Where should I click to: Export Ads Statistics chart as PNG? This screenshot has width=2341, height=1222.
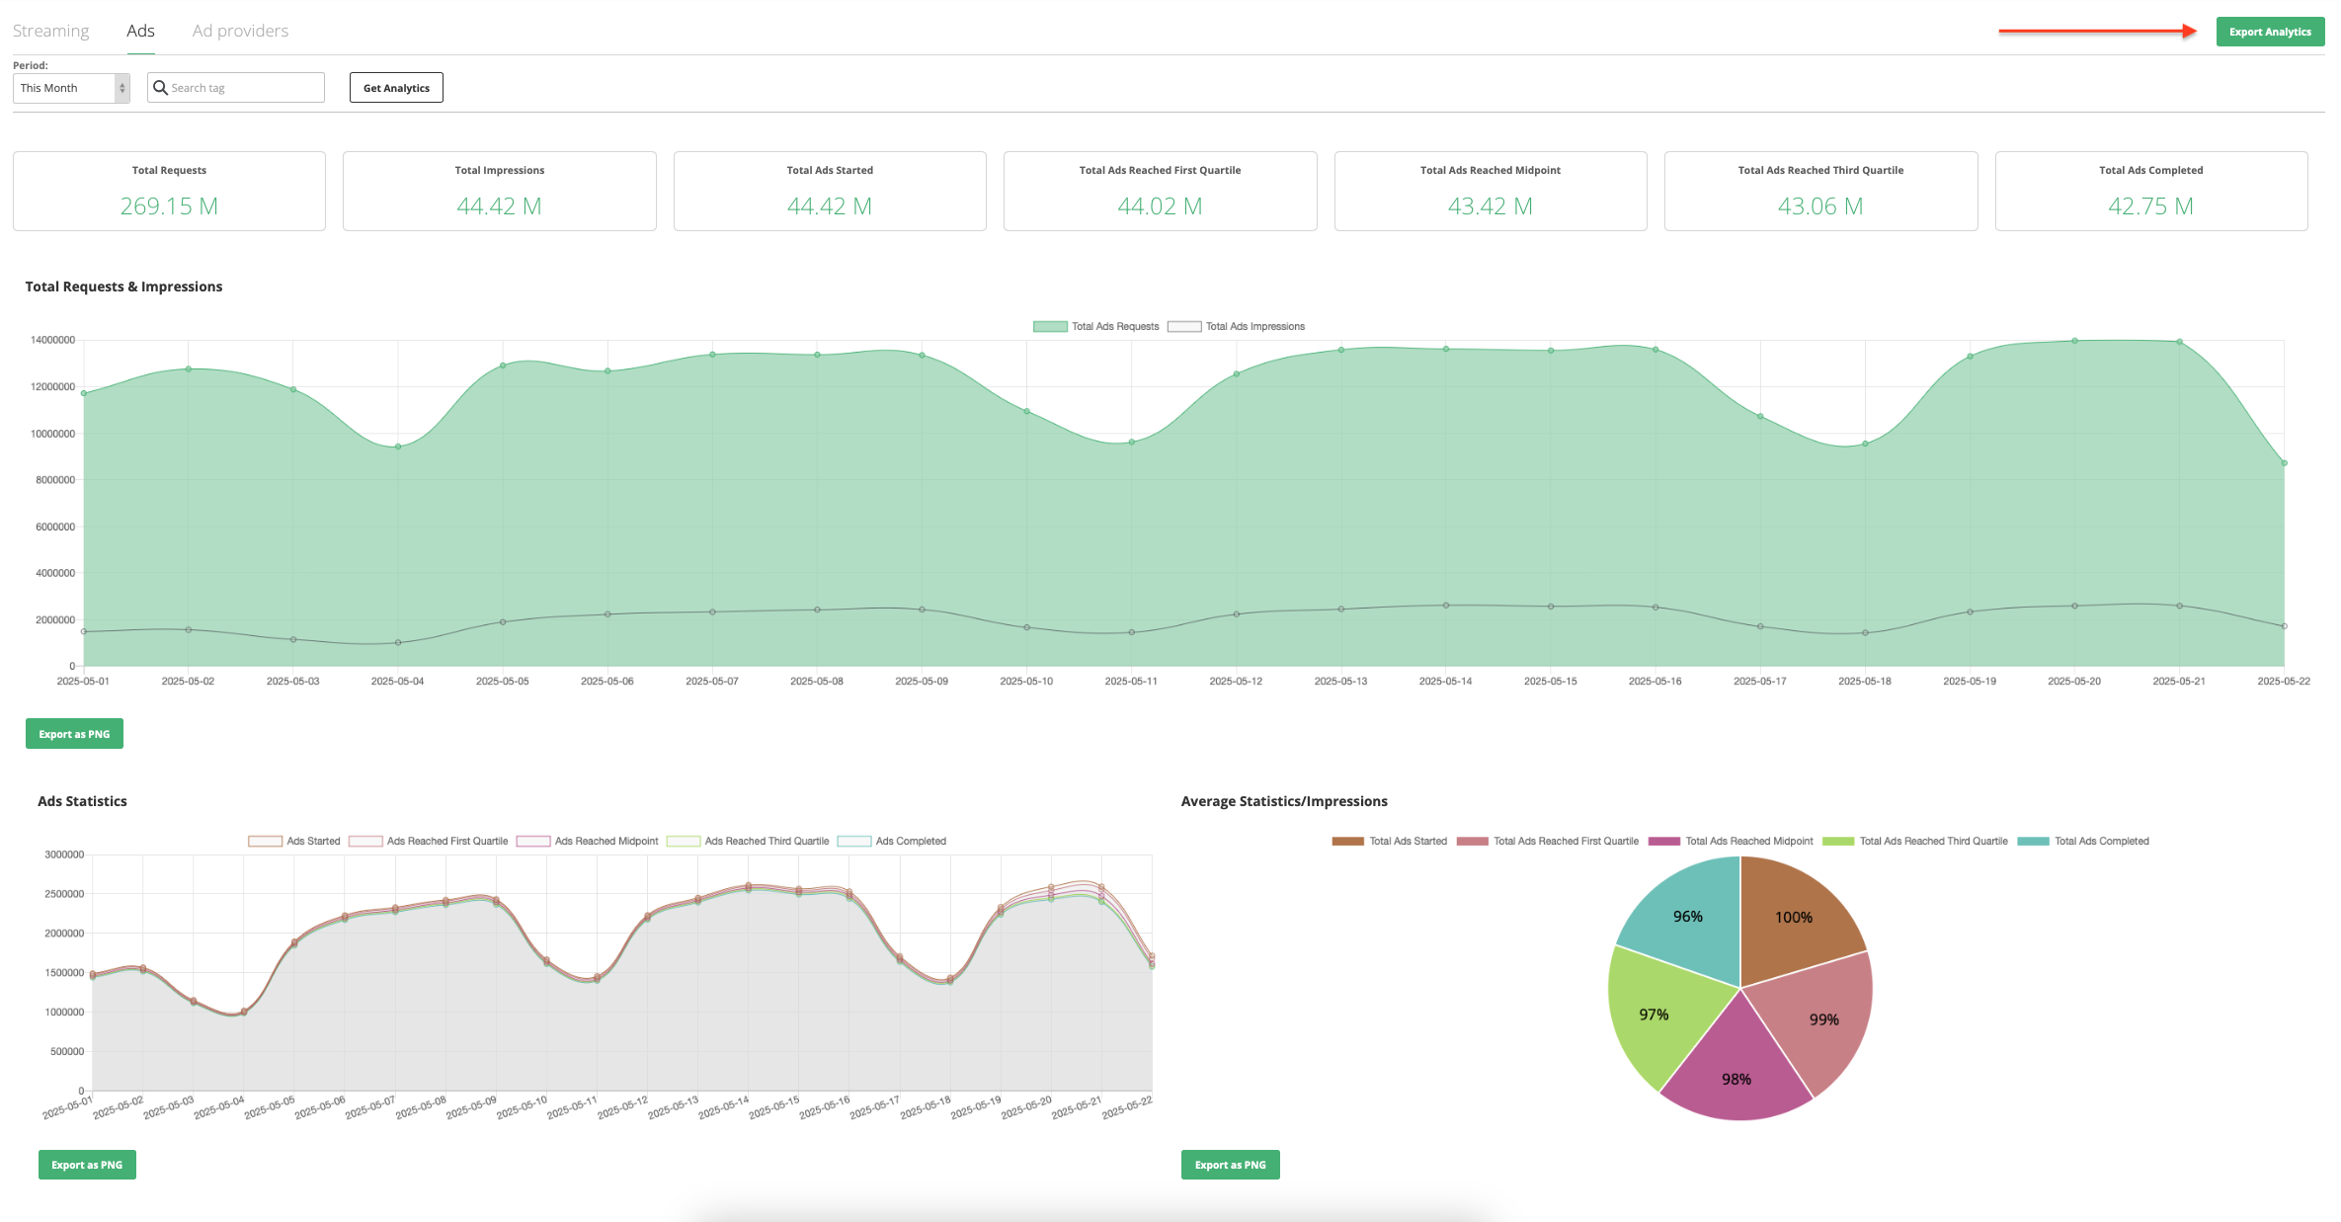pyautogui.click(x=87, y=1165)
